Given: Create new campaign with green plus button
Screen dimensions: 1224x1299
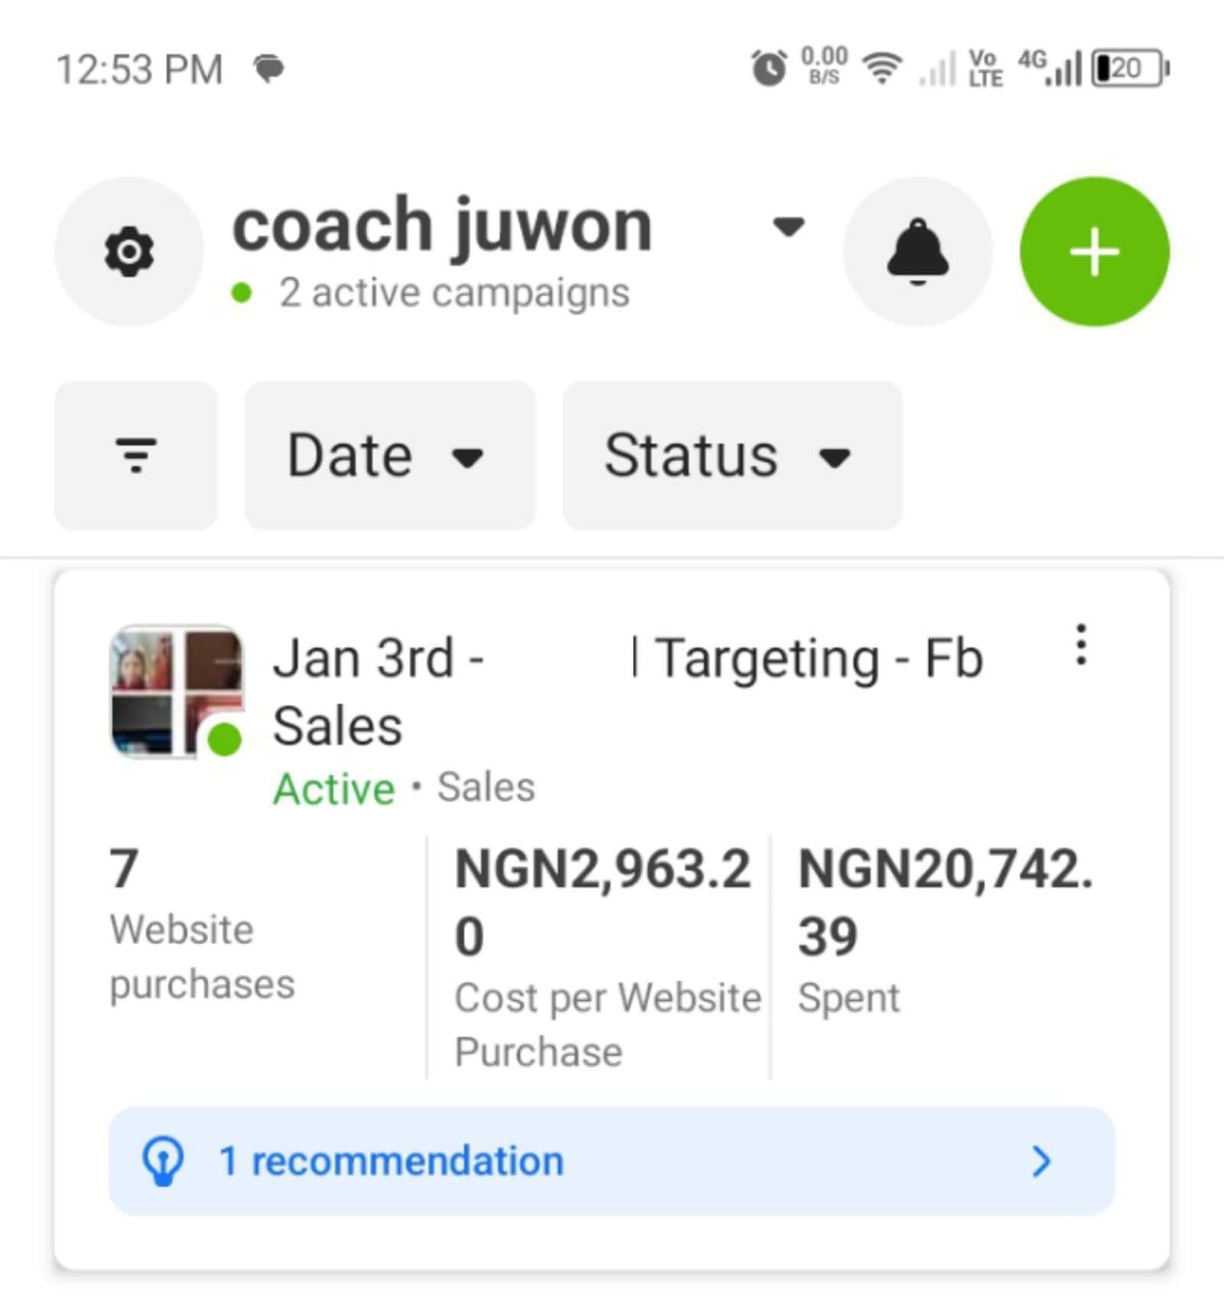Looking at the screenshot, I should point(1094,251).
